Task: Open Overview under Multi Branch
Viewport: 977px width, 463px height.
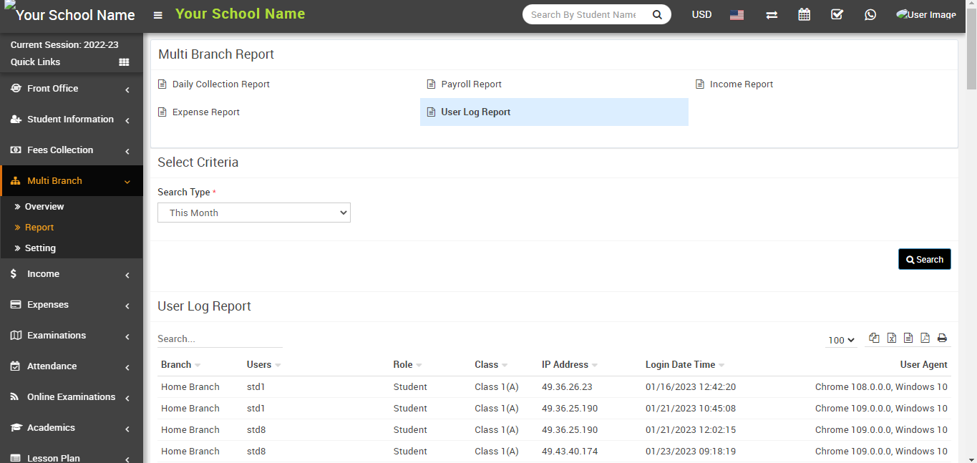Action: (44, 206)
